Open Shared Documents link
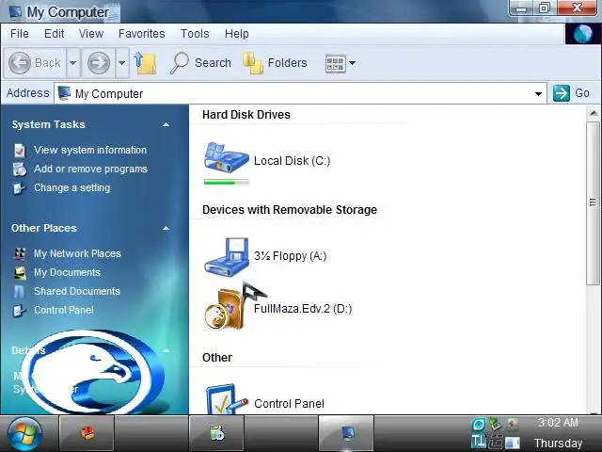The width and height of the screenshot is (602, 452). tap(77, 291)
